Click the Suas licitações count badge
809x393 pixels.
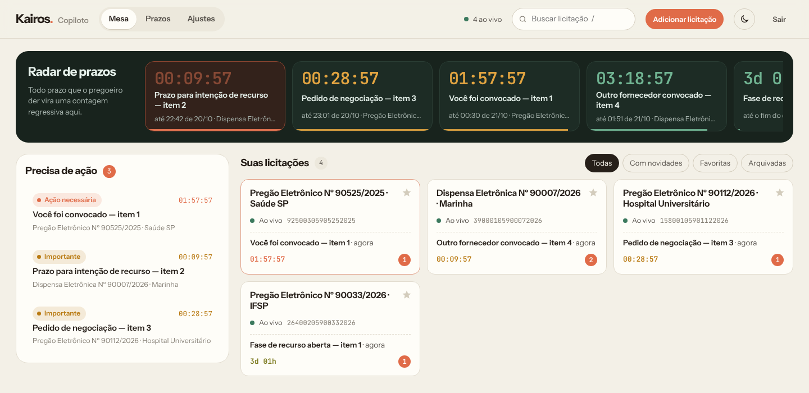[321, 163]
